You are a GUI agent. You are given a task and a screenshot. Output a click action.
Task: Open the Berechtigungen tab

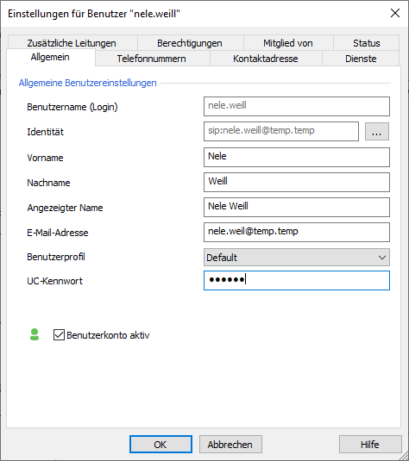pyautogui.click(x=190, y=43)
